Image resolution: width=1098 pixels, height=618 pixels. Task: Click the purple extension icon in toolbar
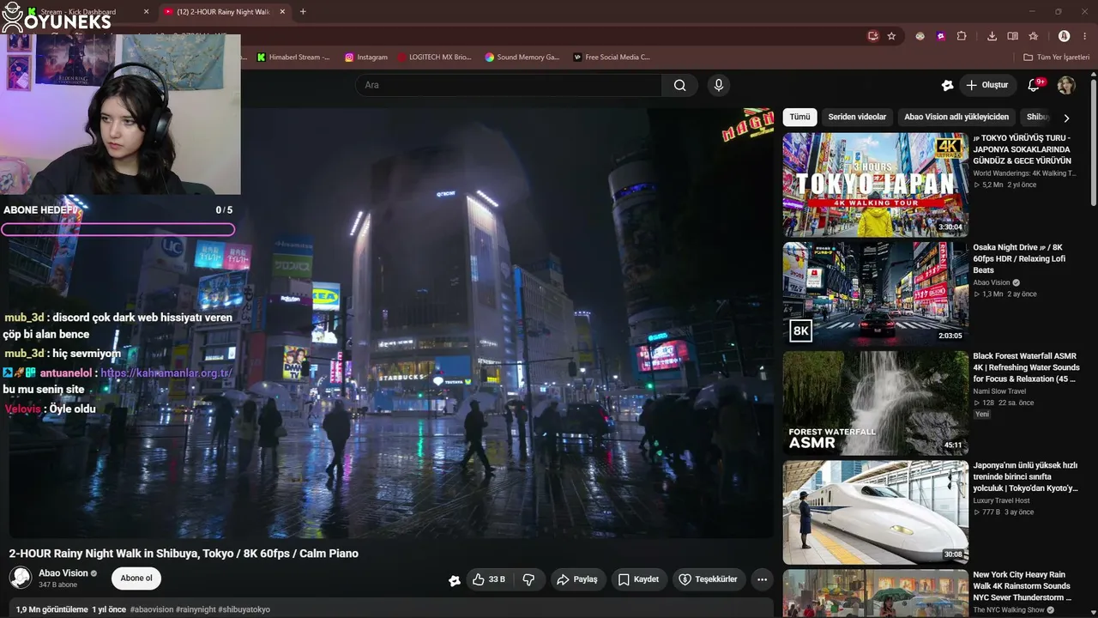click(941, 36)
